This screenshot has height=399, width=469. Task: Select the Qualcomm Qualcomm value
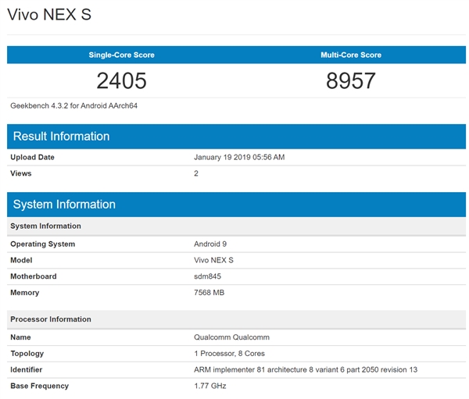[x=231, y=337]
